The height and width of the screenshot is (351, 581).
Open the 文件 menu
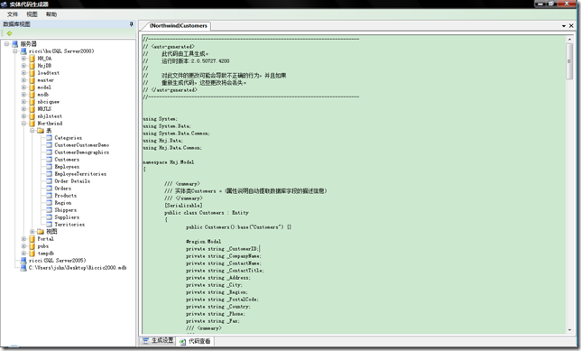(x=13, y=14)
